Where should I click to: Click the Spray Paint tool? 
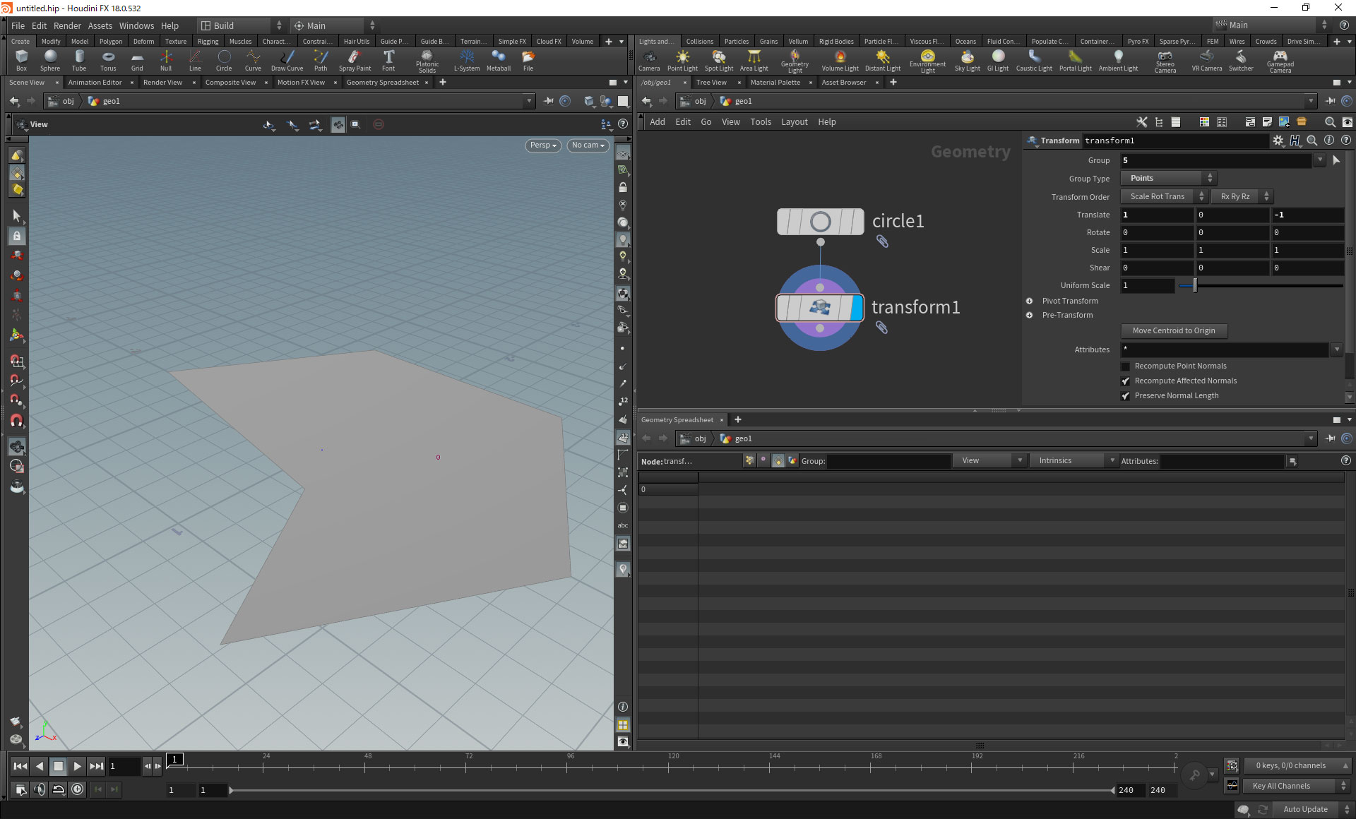coord(355,61)
